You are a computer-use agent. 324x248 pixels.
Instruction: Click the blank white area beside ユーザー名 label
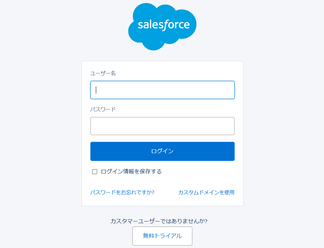click(177, 73)
